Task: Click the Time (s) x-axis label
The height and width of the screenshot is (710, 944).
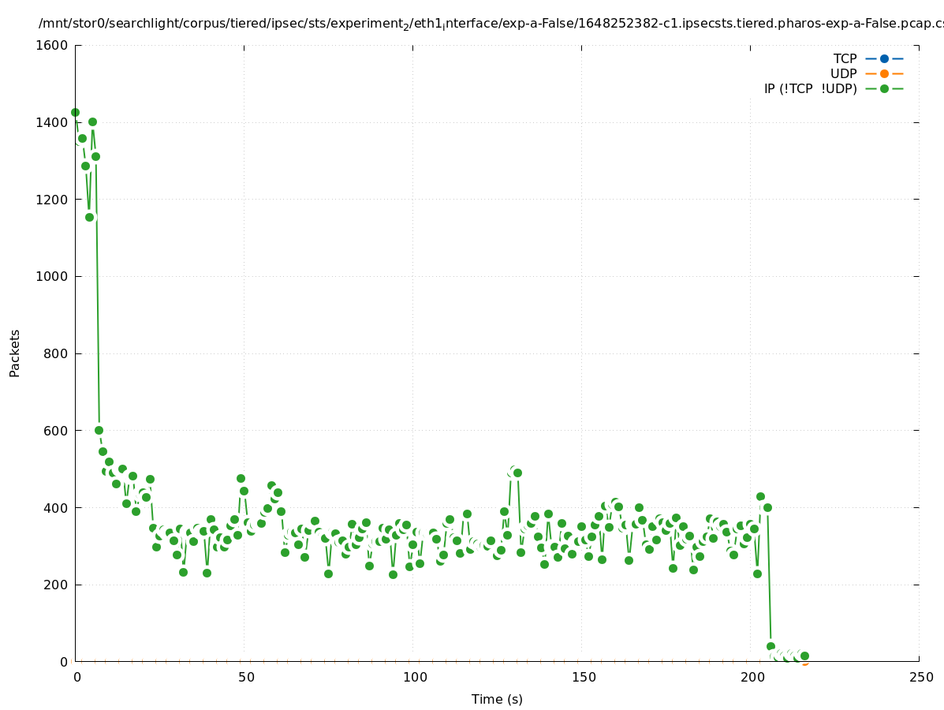Action: [x=497, y=699]
